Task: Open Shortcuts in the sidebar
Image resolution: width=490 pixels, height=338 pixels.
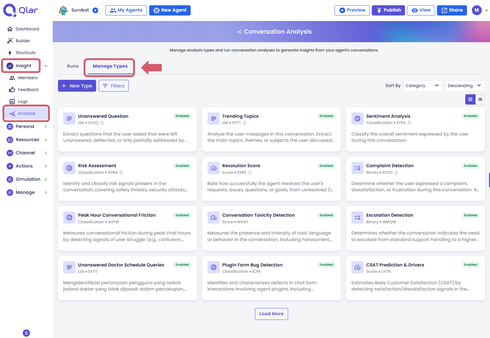Action: [26, 53]
